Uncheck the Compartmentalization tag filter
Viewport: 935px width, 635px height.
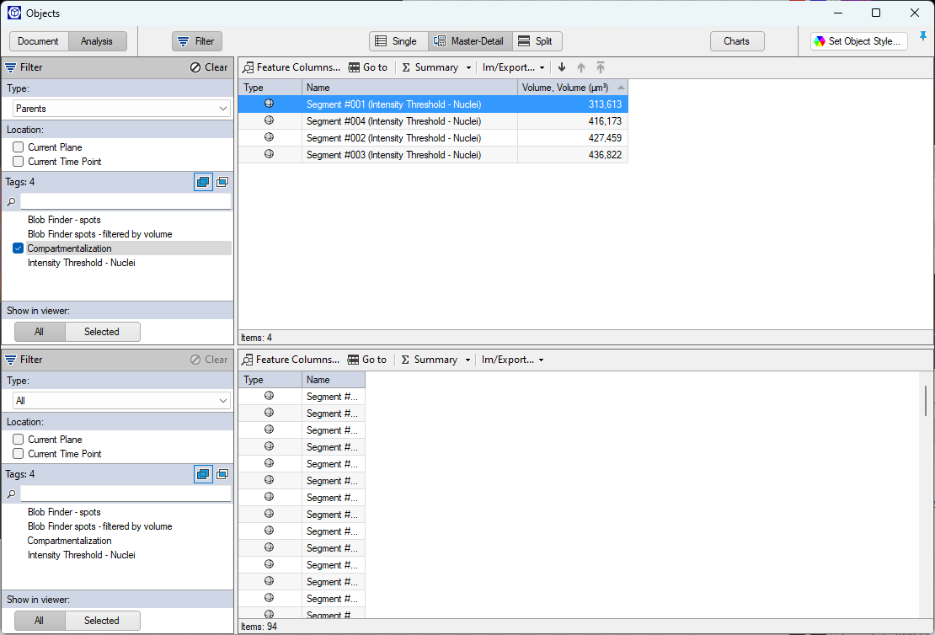click(19, 248)
